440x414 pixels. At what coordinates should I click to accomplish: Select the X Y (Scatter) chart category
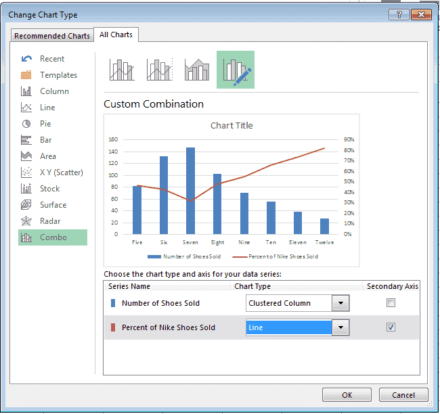[x=61, y=172]
